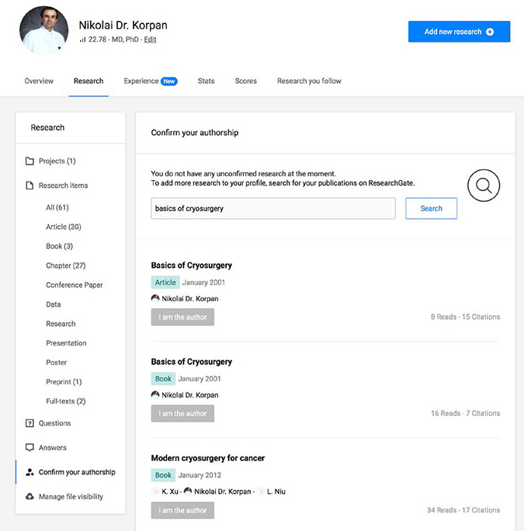Click the Manage file visibility cloud icon
The height and width of the screenshot is (531, 524).
pos(29,497)
